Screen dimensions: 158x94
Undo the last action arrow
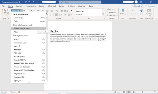29,2
